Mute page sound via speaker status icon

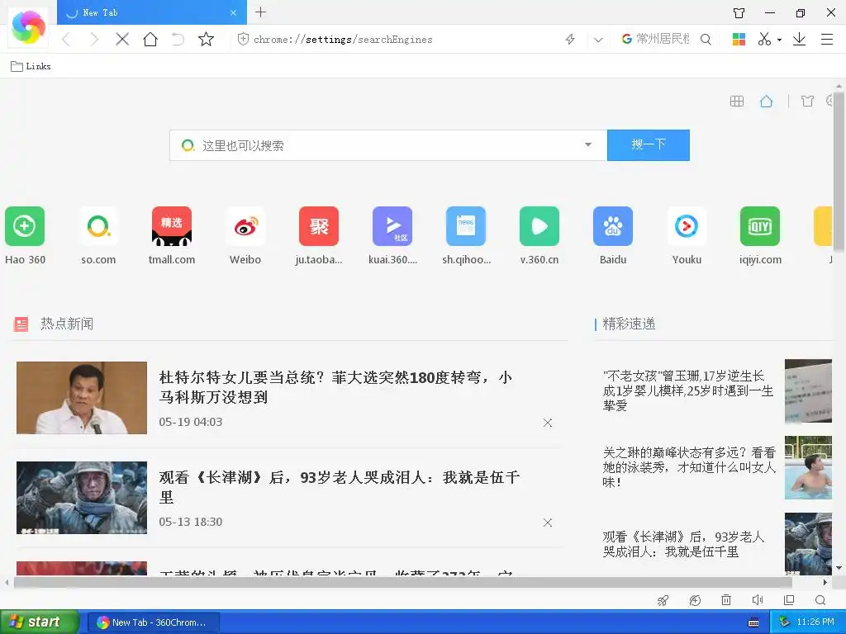point(758,600)
